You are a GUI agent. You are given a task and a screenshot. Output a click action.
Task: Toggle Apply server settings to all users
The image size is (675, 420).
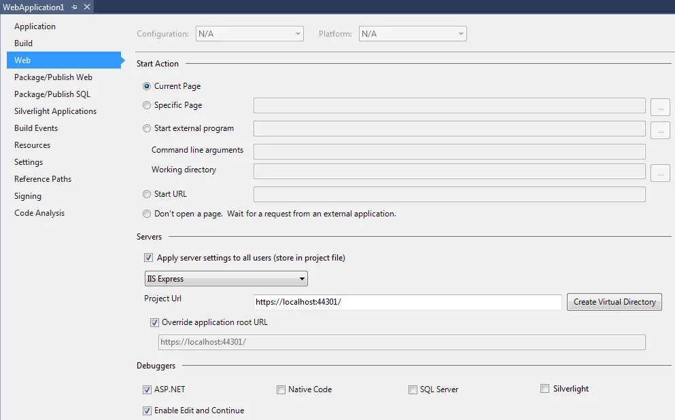[148, 258]
